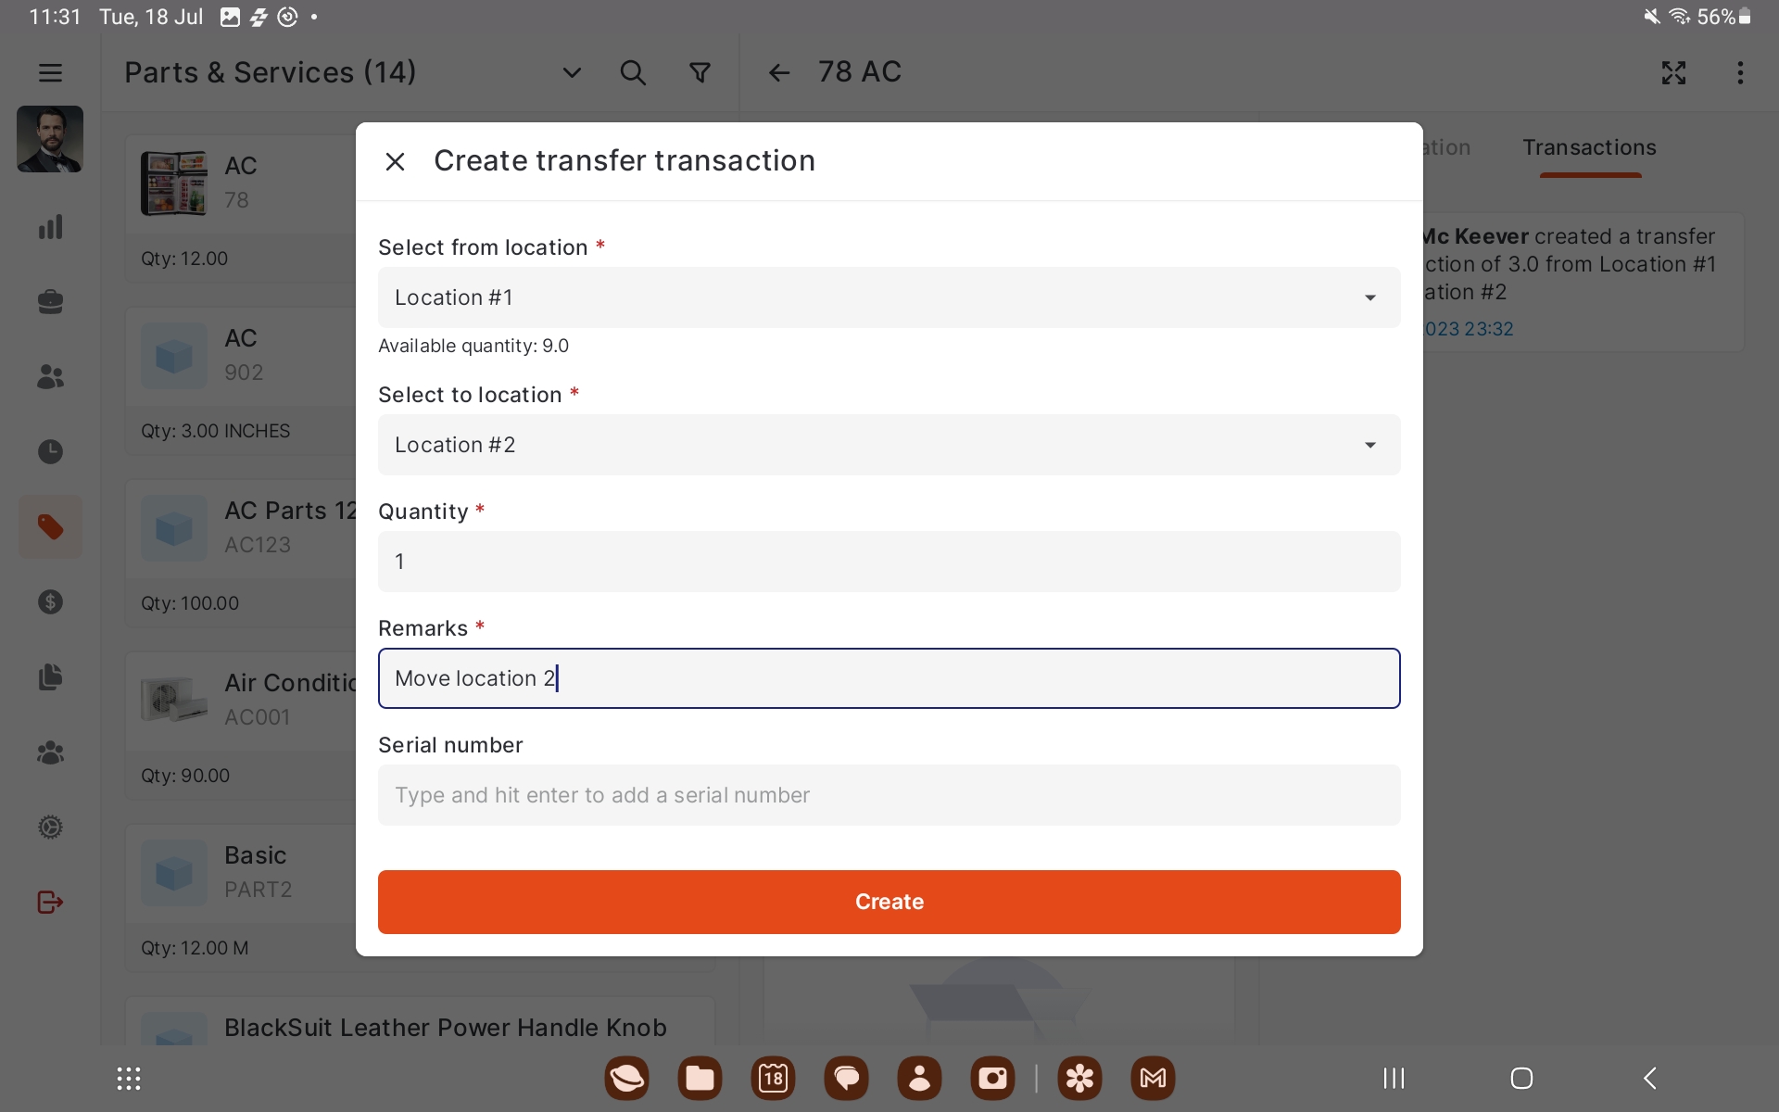Expand the Select to location dropdown

coord(889,445)
